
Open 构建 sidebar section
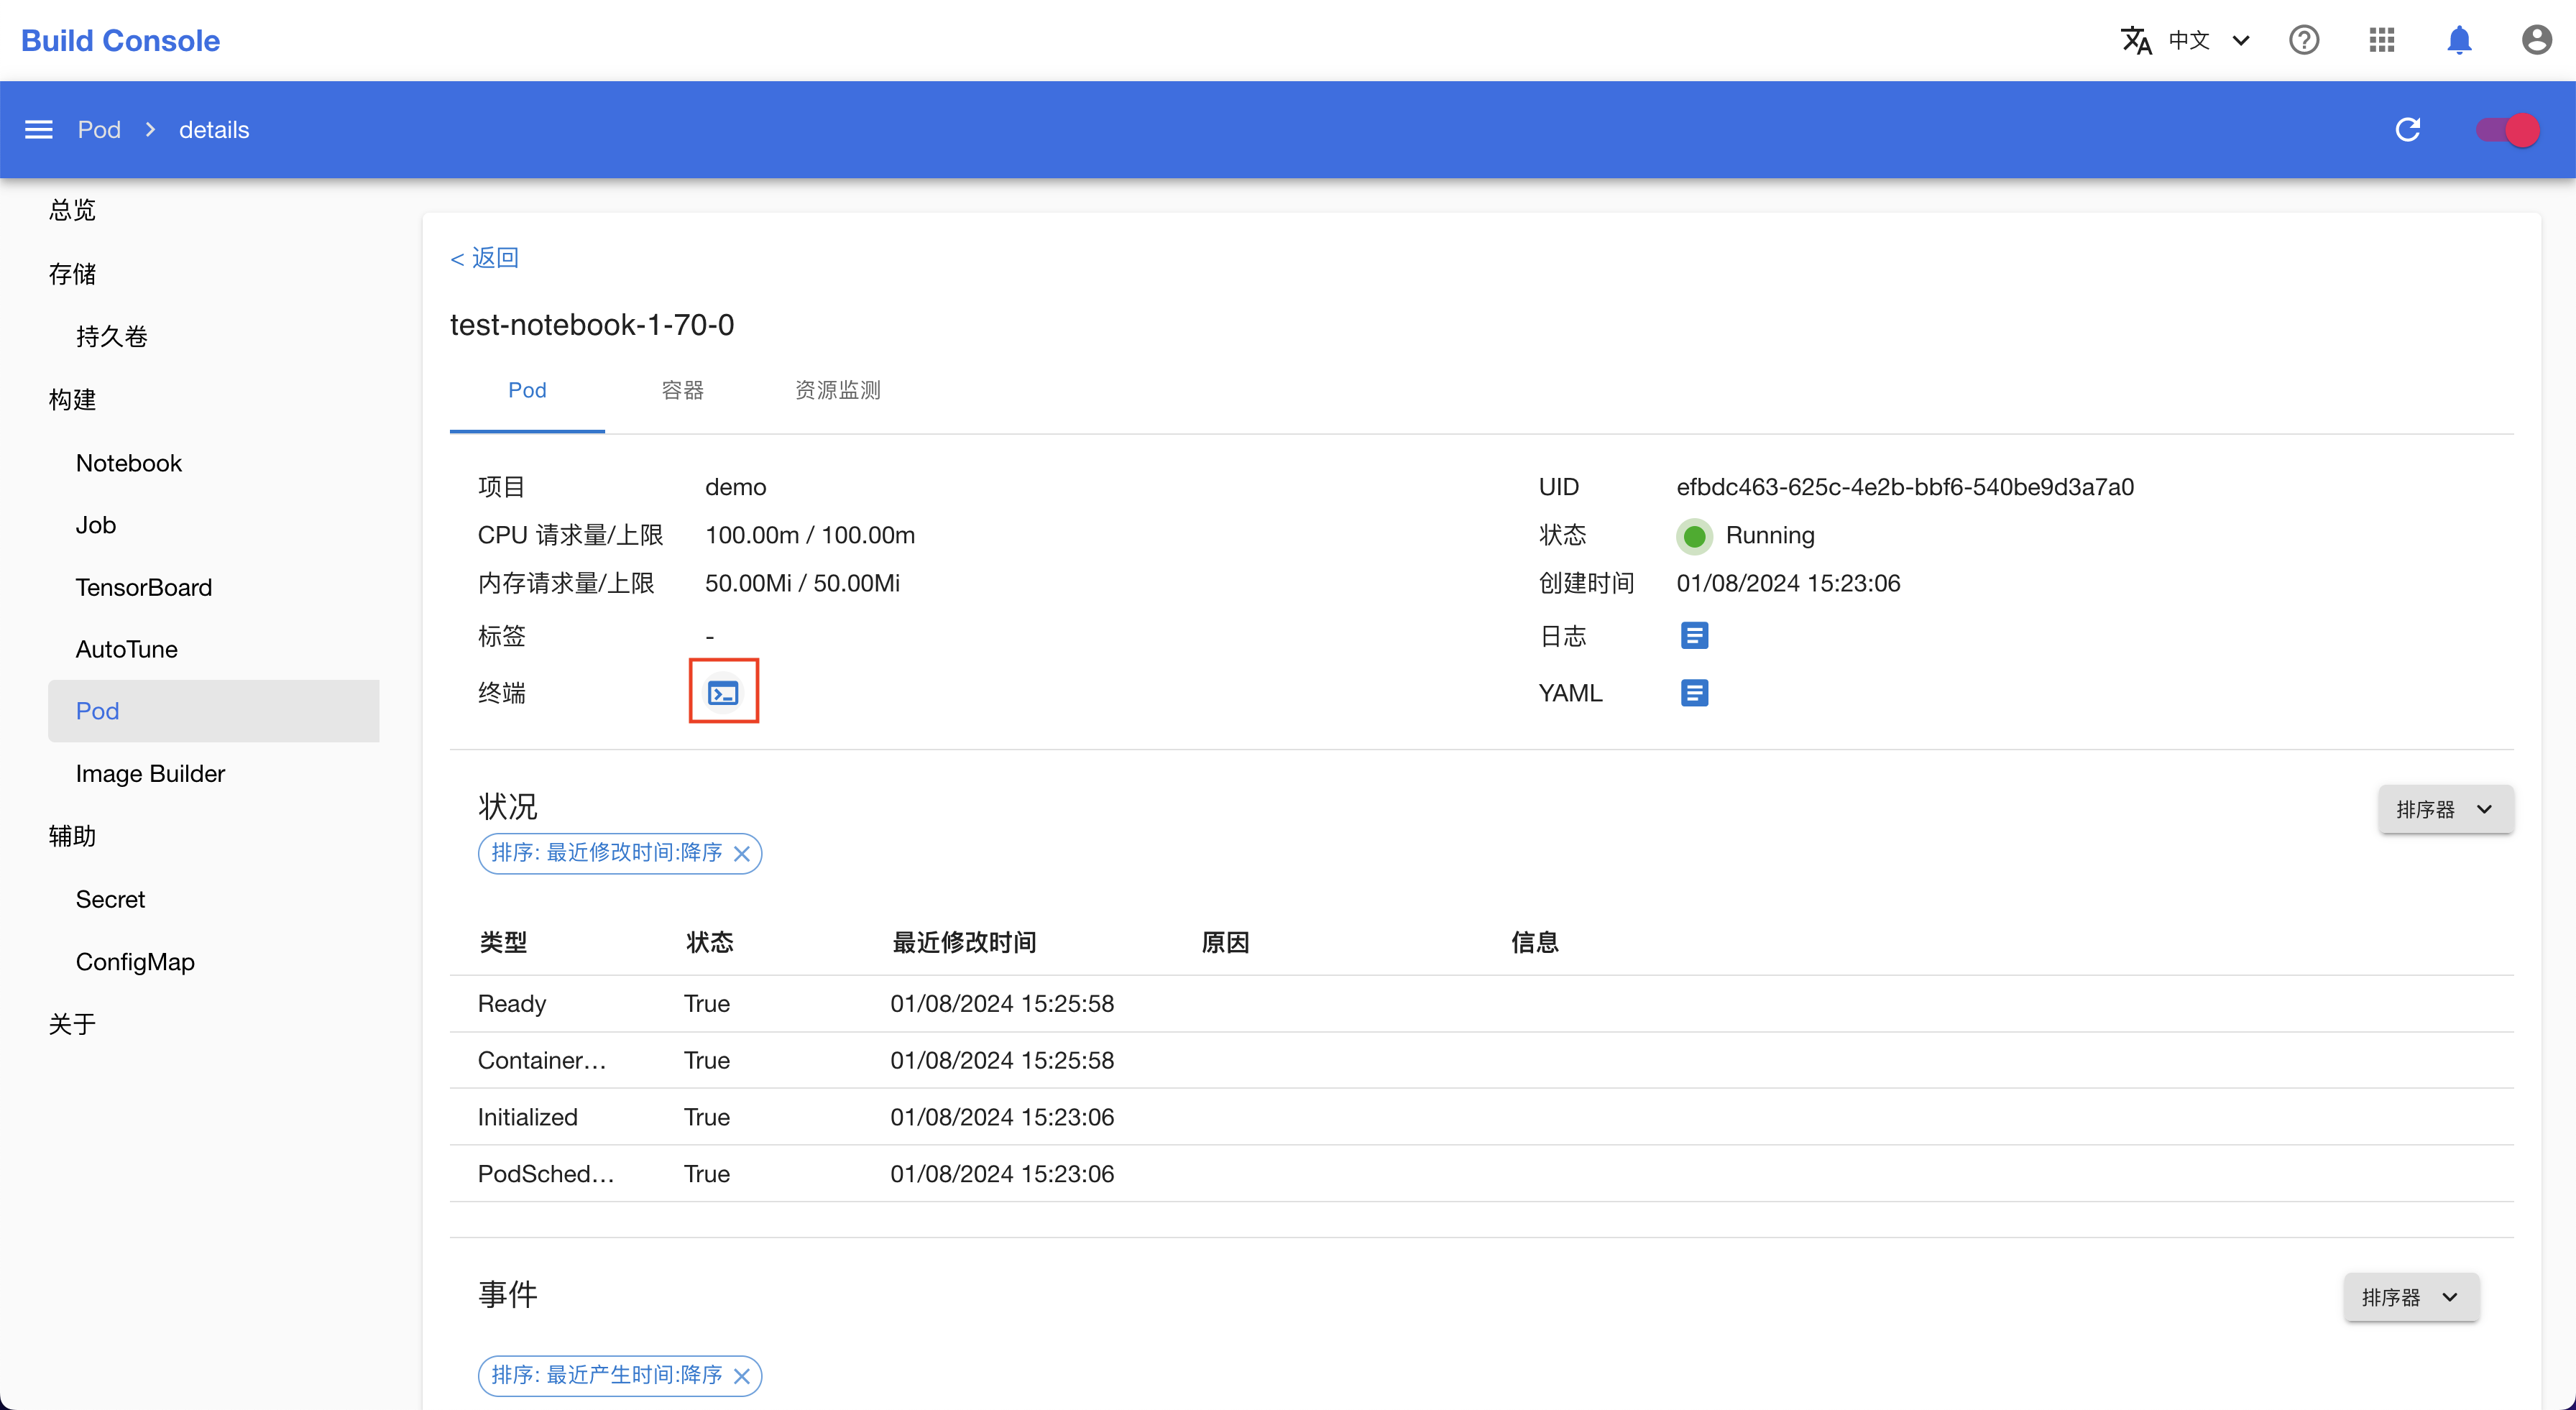(x=72, y=400)
